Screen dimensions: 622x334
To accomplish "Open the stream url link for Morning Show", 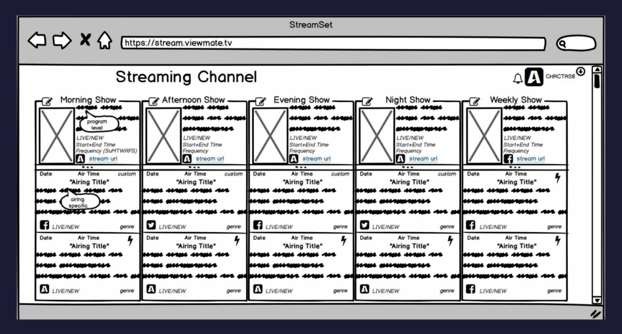I will [x=103, y=158].
